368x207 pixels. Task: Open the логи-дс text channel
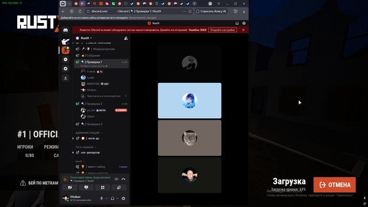[x=102, y=139]
